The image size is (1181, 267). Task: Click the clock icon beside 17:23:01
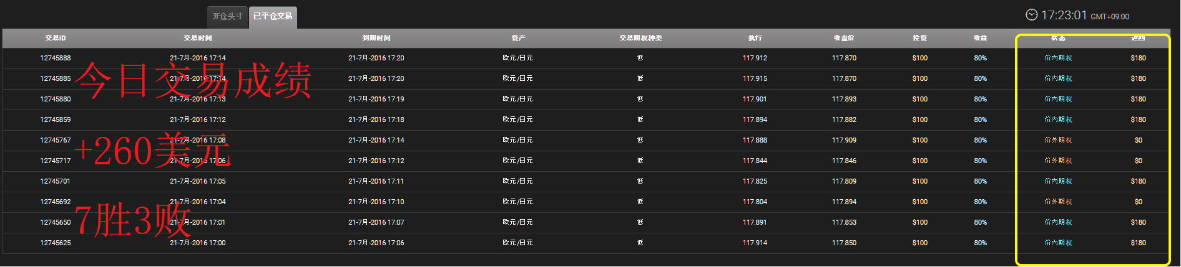tap(1032, 15)
